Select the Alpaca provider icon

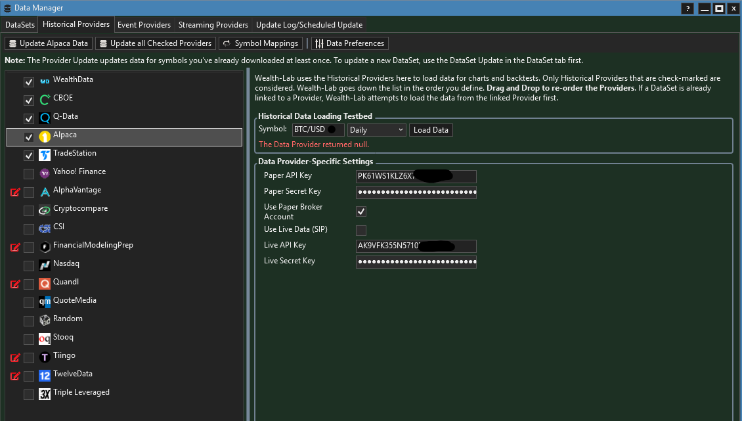[45, 137]
